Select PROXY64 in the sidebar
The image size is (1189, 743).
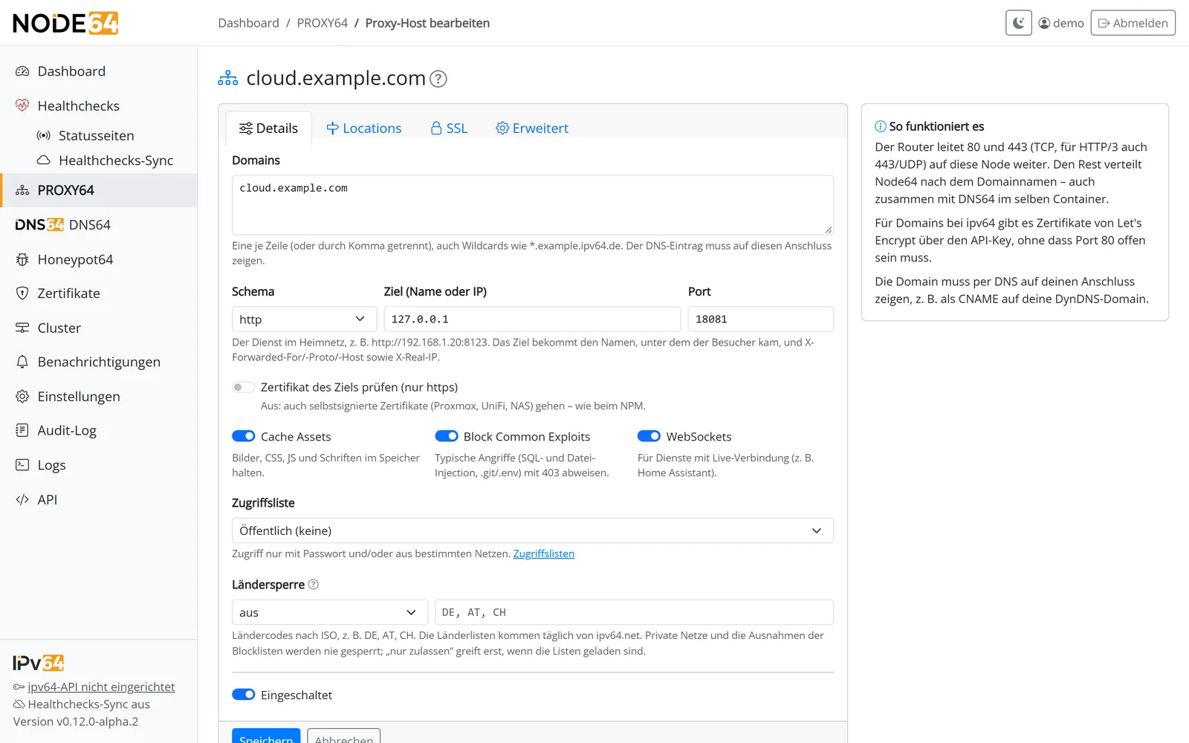(99, 190)
